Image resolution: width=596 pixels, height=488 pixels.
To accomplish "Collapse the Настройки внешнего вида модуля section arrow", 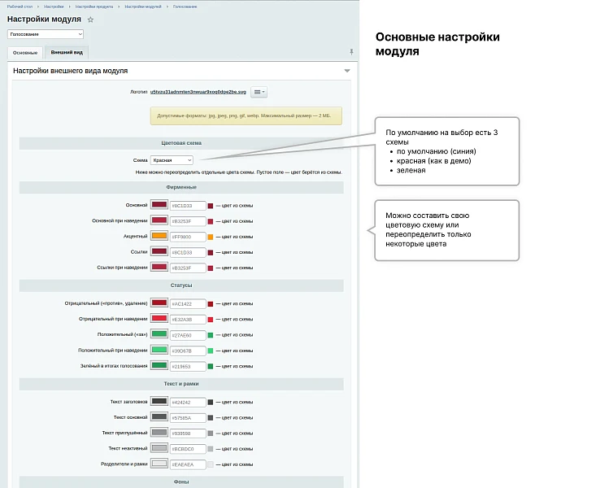I will pos(347,71).
